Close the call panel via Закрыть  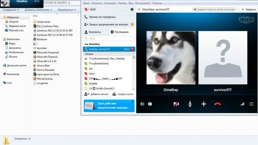pos(249,10)
